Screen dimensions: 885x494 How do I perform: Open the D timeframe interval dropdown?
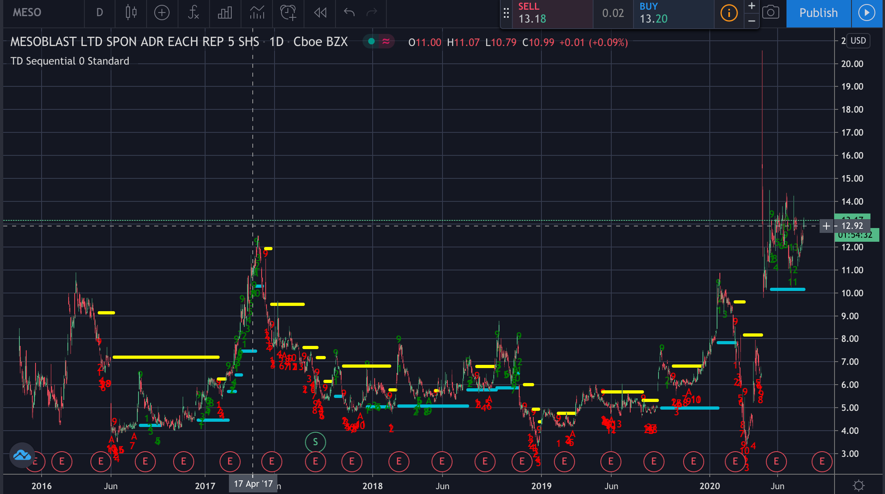99,13
